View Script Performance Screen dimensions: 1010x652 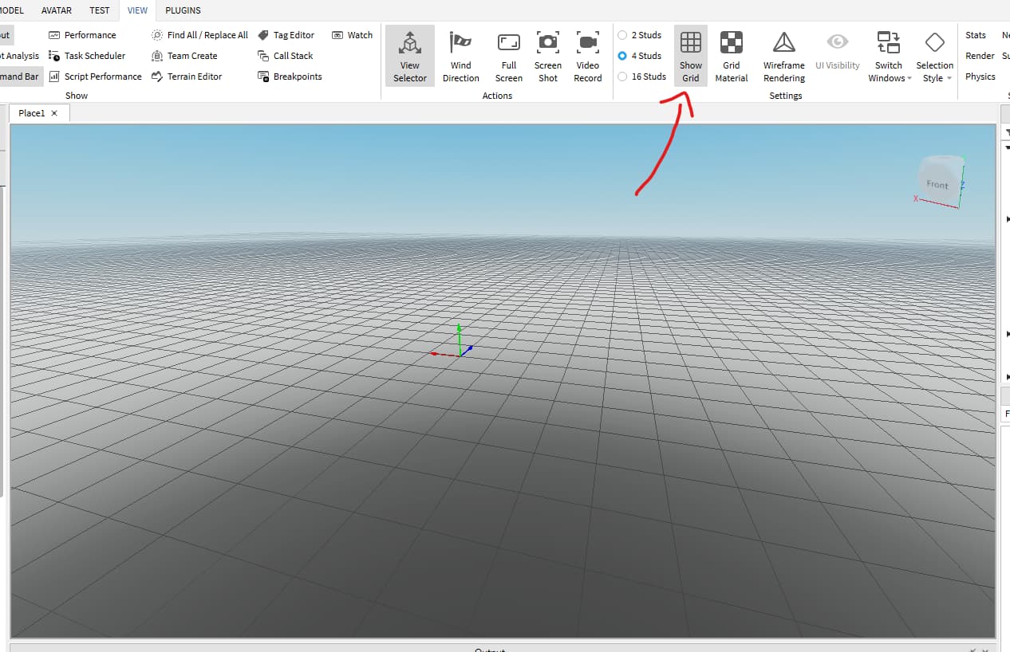click(103, 76)
